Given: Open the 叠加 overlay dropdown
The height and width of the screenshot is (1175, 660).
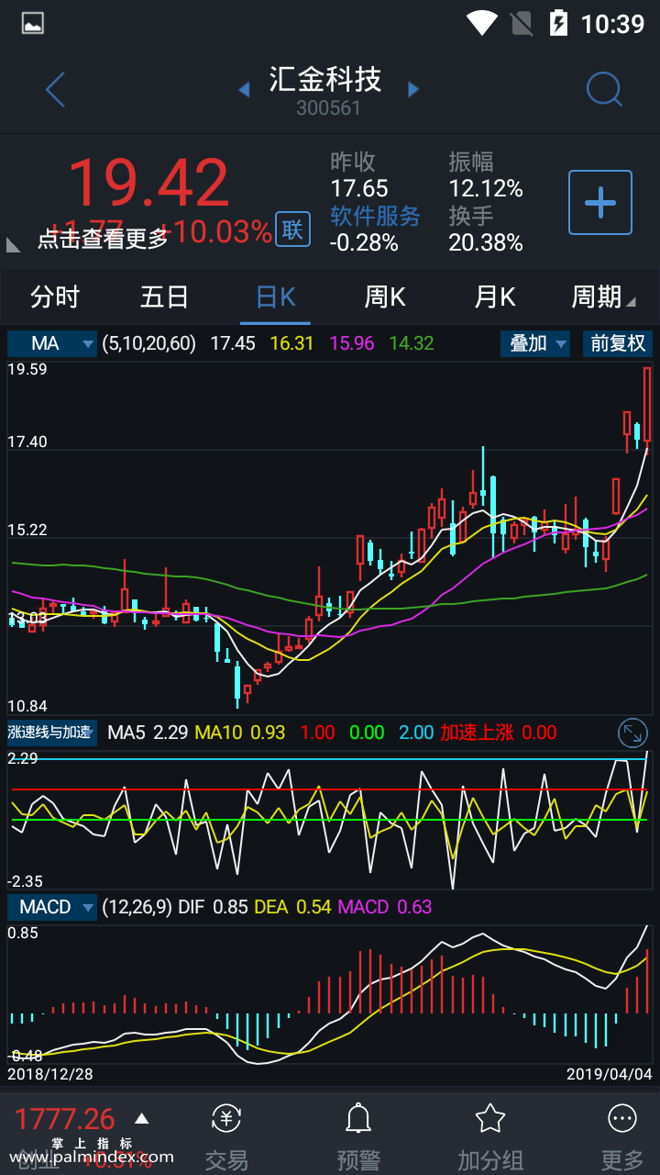Looking at the screenshot, I should pyautogui.click(x=536, y=343).
